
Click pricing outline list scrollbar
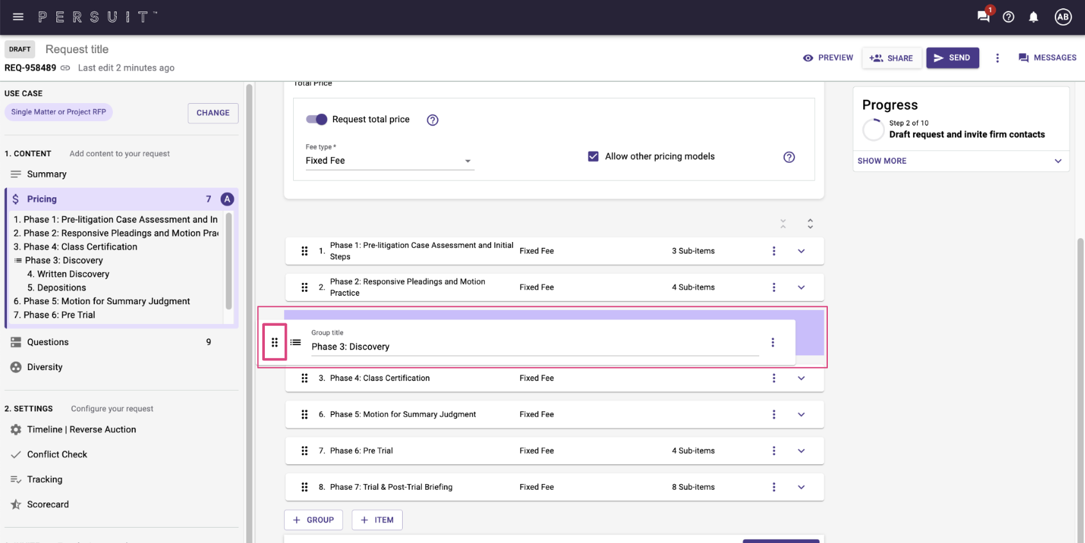click(x=229, y=261)
